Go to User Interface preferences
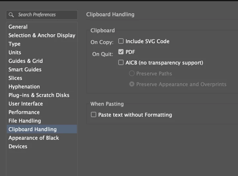Viewport: 238px width, 176px height. click(x=26, y=104)
